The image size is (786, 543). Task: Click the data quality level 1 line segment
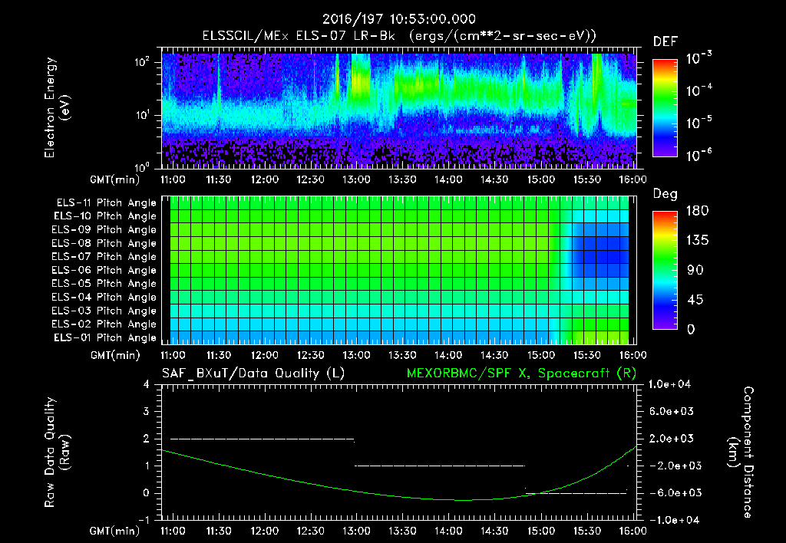coord(440,466)
